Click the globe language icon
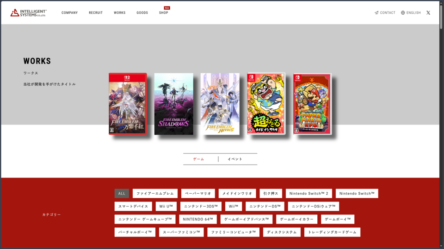The image size is (444, 249). click(x=403, y=13)
